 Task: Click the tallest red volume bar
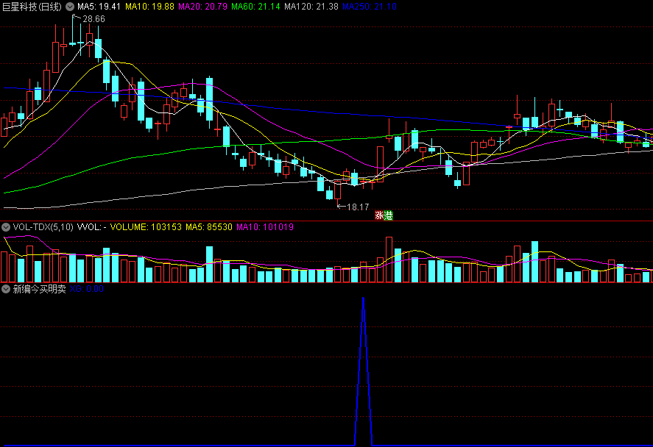[x=389, y=260]
